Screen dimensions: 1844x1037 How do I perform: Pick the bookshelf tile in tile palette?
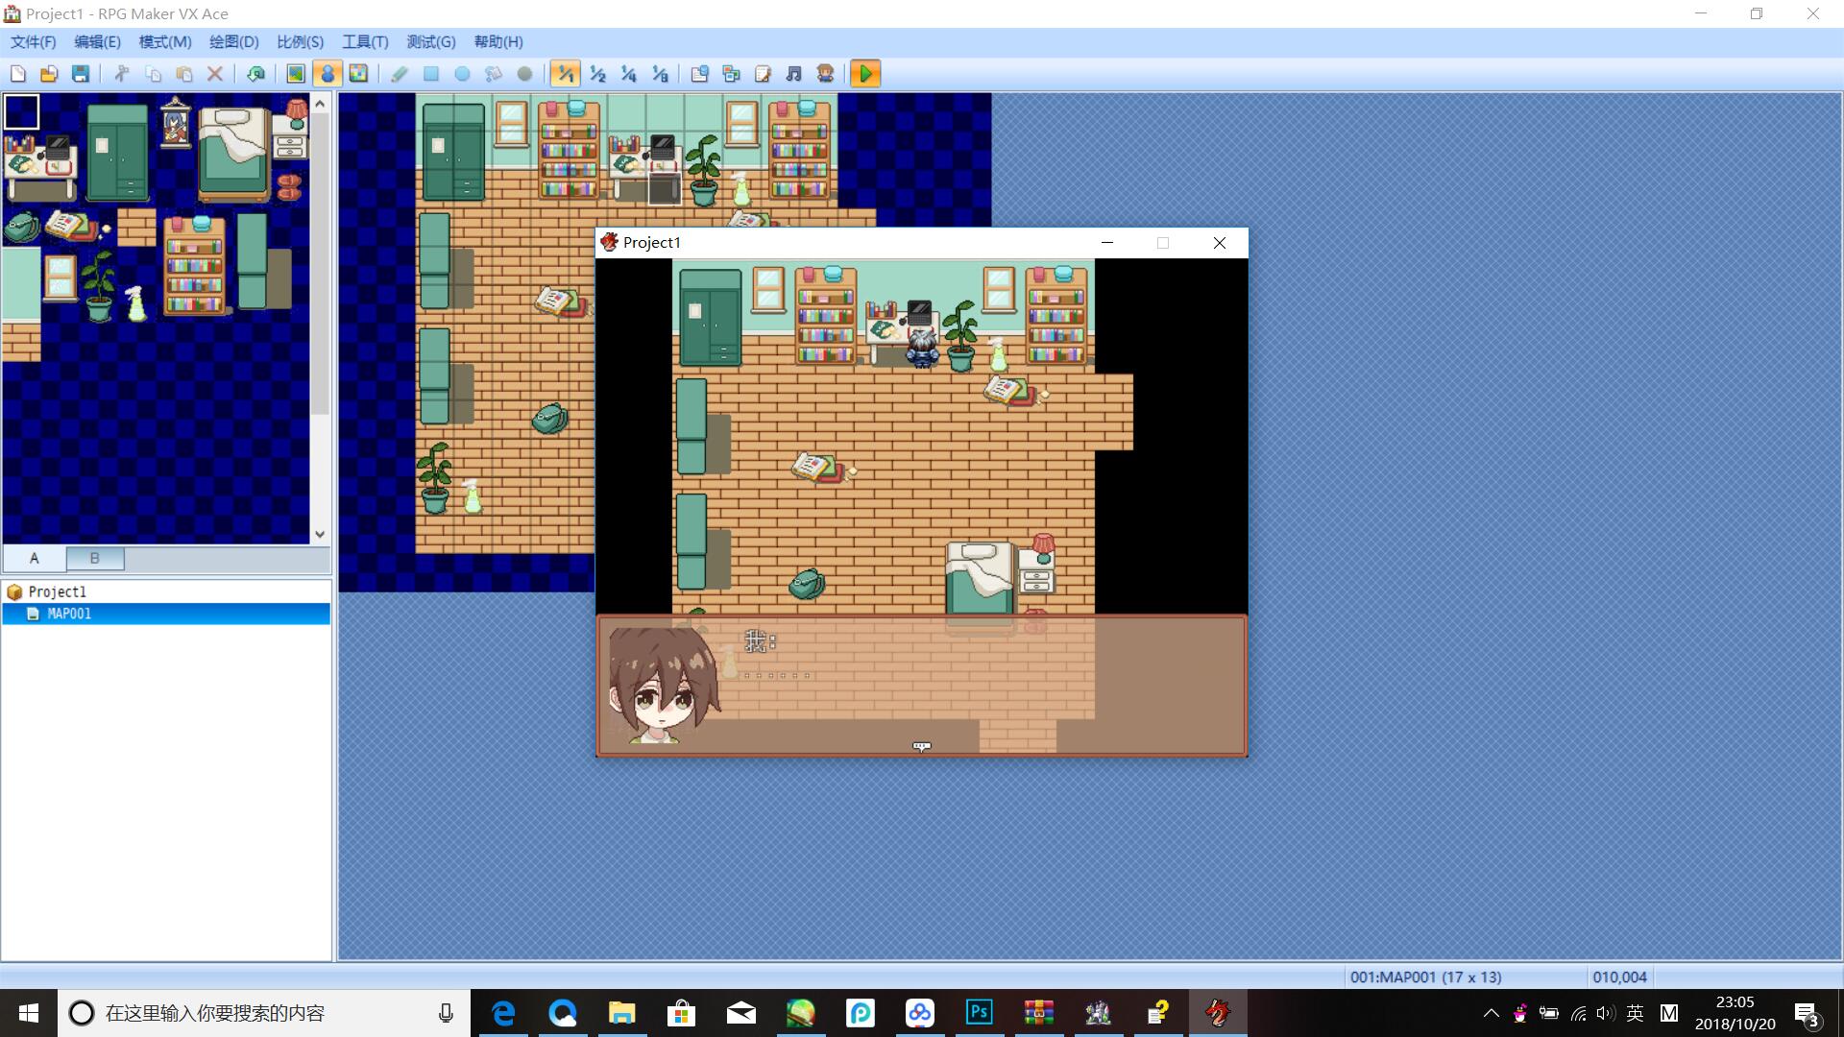[x=195, y=266]
